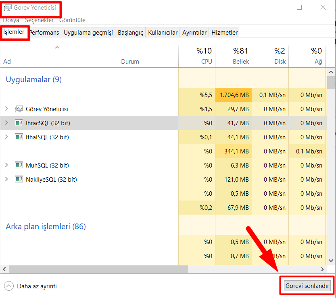Image resolution: width=336 pixels, height=298 pixels.
Task: Click the horizontal scrollbar right arrow
Action: (x=323, y=269)
